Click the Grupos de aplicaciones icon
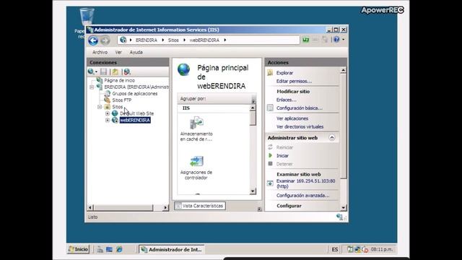 [x=108, y=93]
